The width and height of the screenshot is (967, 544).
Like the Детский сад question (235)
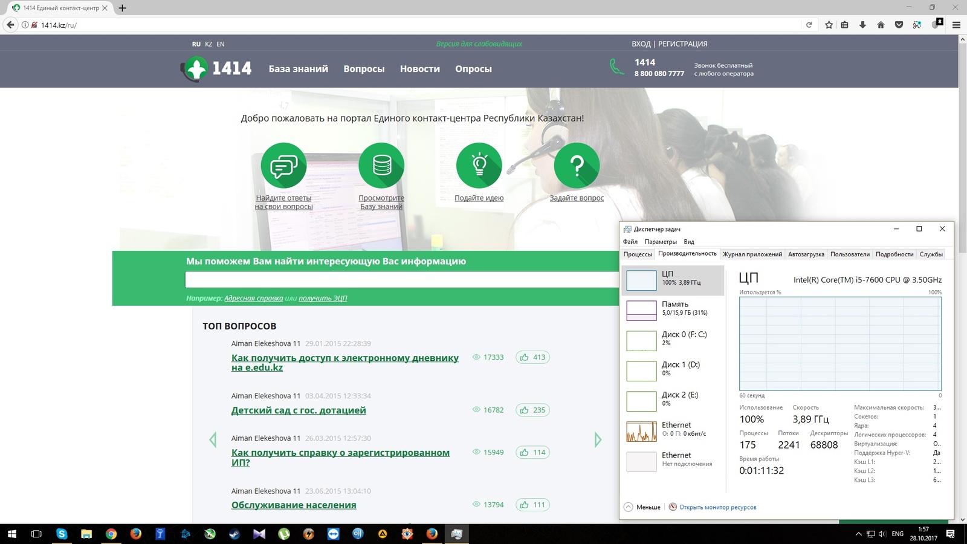(532, 410)
